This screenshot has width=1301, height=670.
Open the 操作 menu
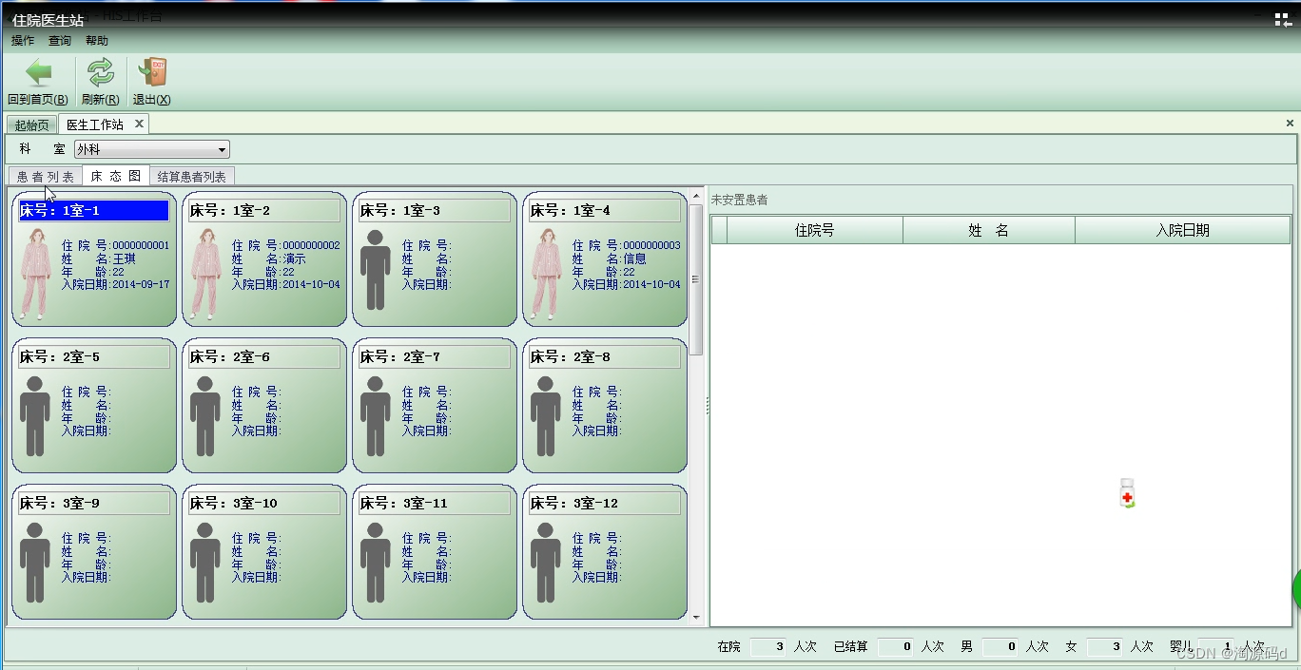pyautogui.click(x=23, y=41)
